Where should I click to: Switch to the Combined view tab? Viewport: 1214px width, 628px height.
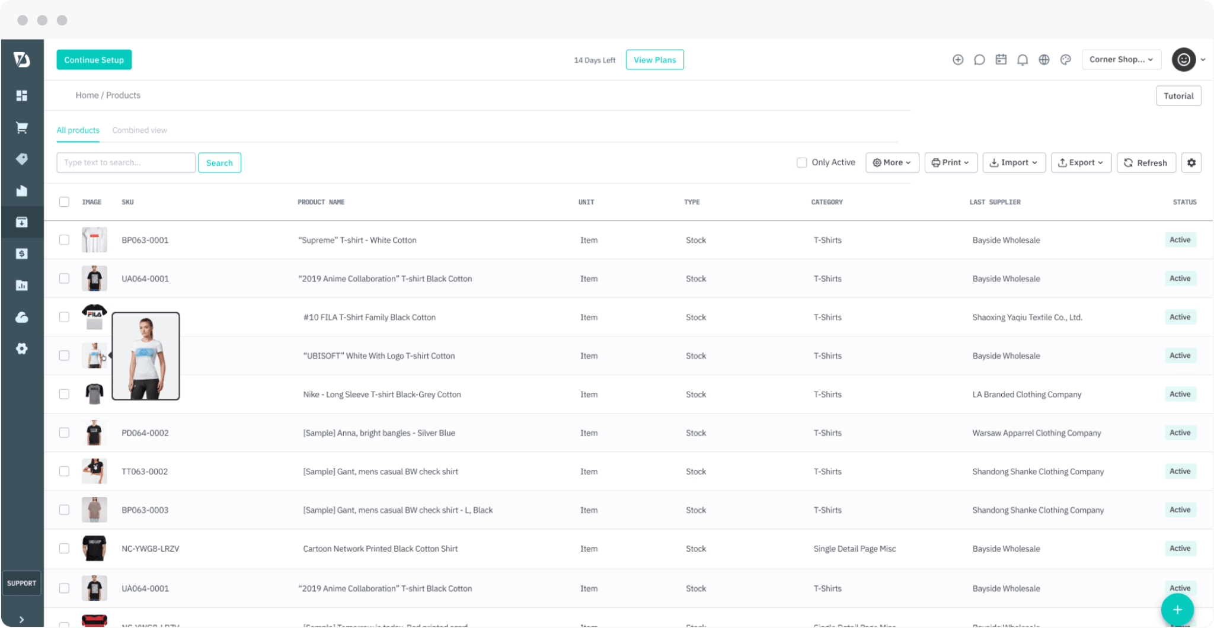click(x=140, y=130)
